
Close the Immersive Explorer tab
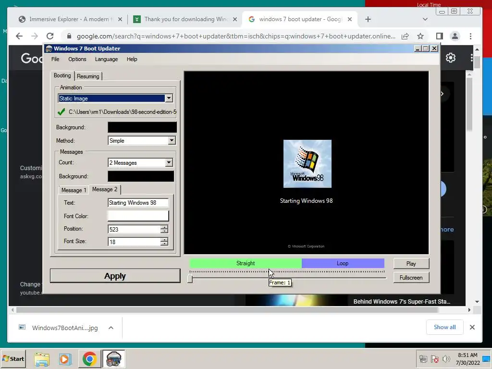[x=120, y=19]
